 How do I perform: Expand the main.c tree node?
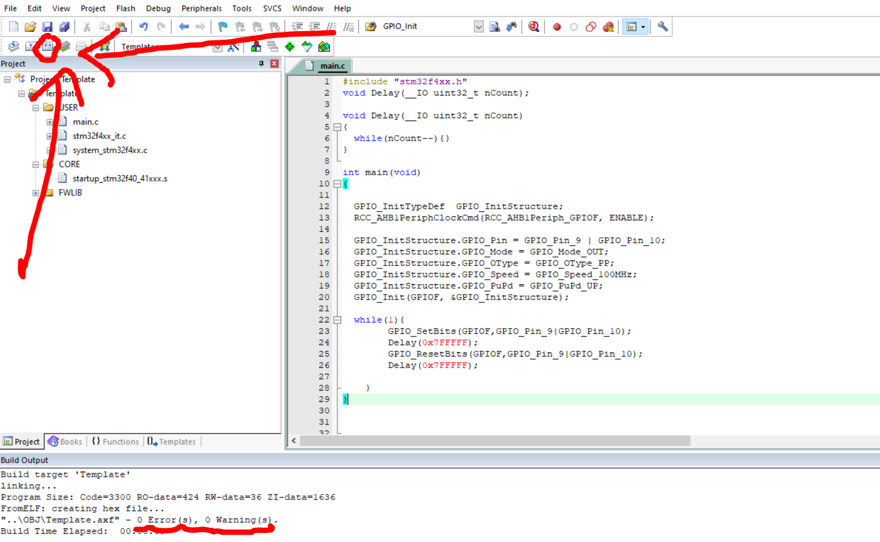pyautogui.click(x=50, y=122)
